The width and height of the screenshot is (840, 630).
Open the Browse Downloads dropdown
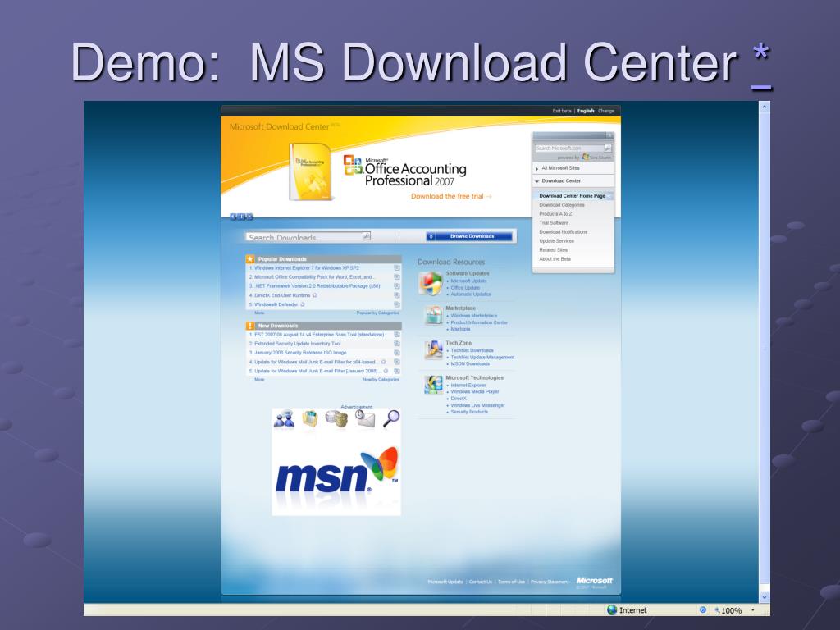(x=469, y=236)
